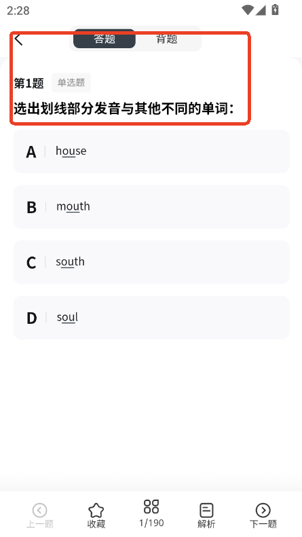This screenshot has height=537, width=302.
Task: Switch to the 背题 tab
Action: (167, 39)
